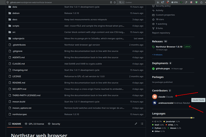Open the scripts folder

[x=16, y=26]
